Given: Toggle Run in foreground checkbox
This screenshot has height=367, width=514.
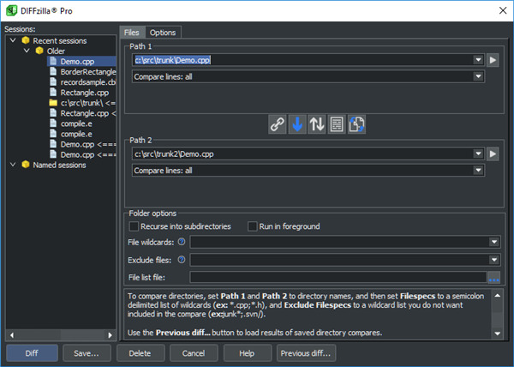Looking at the screenshot, I should (x=253, y=226).
